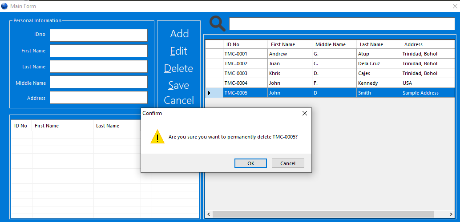Click John in the TMC-0005 row
The height and width of the screenshot is (222, 460).
point(290,93)
